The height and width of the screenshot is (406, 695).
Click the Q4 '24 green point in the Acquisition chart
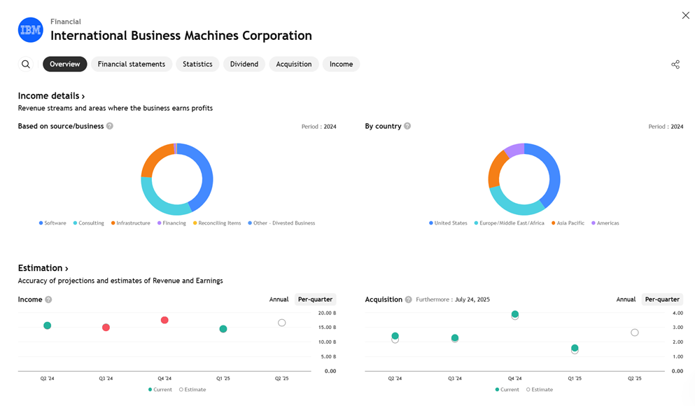(x=515, y=314)
